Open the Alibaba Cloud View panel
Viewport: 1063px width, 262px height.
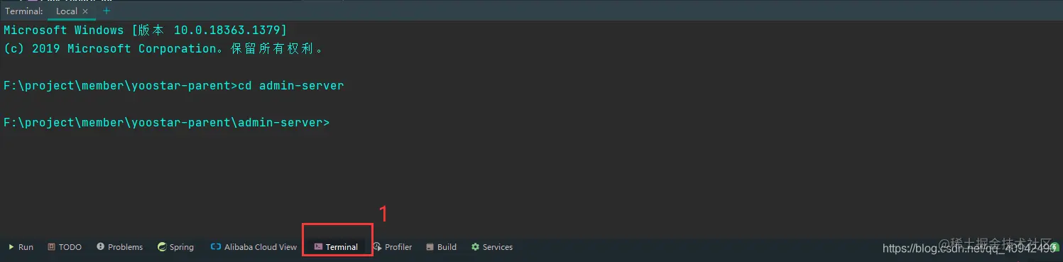click(x=254, y=247)
